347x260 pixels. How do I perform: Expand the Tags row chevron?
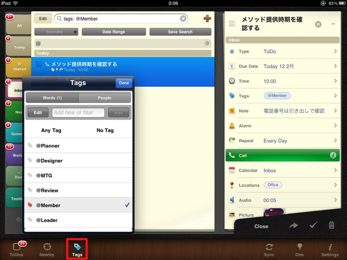[335, 96]
